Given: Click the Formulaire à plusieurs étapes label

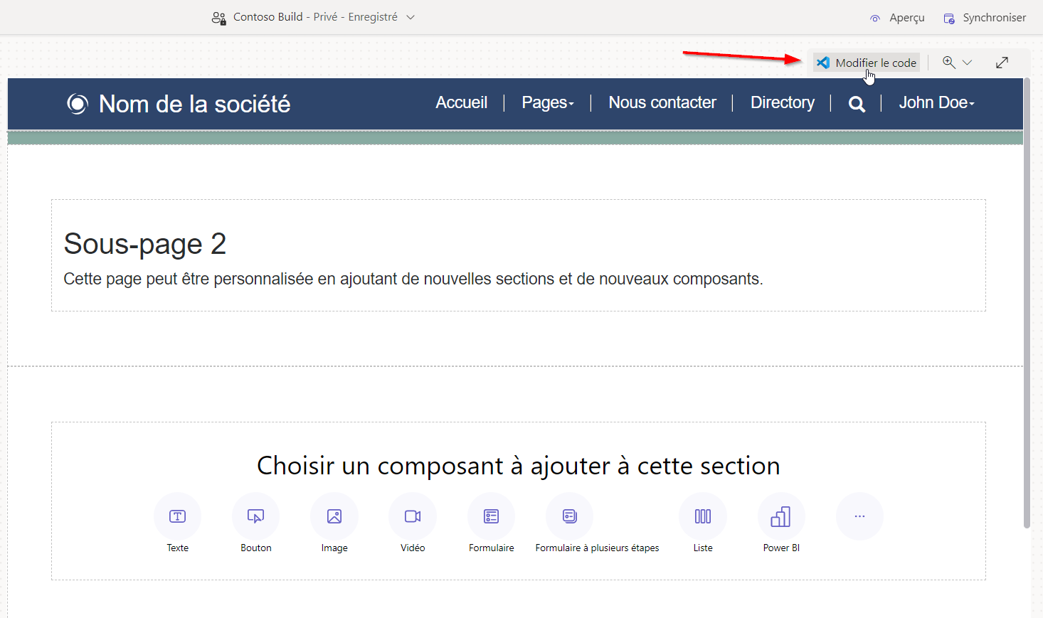Looking at the screenshot, I should point(597,548).
